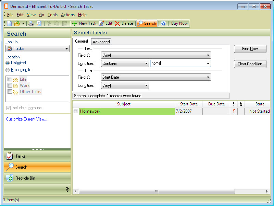Click the red X Delete icon

pos(117,23)
